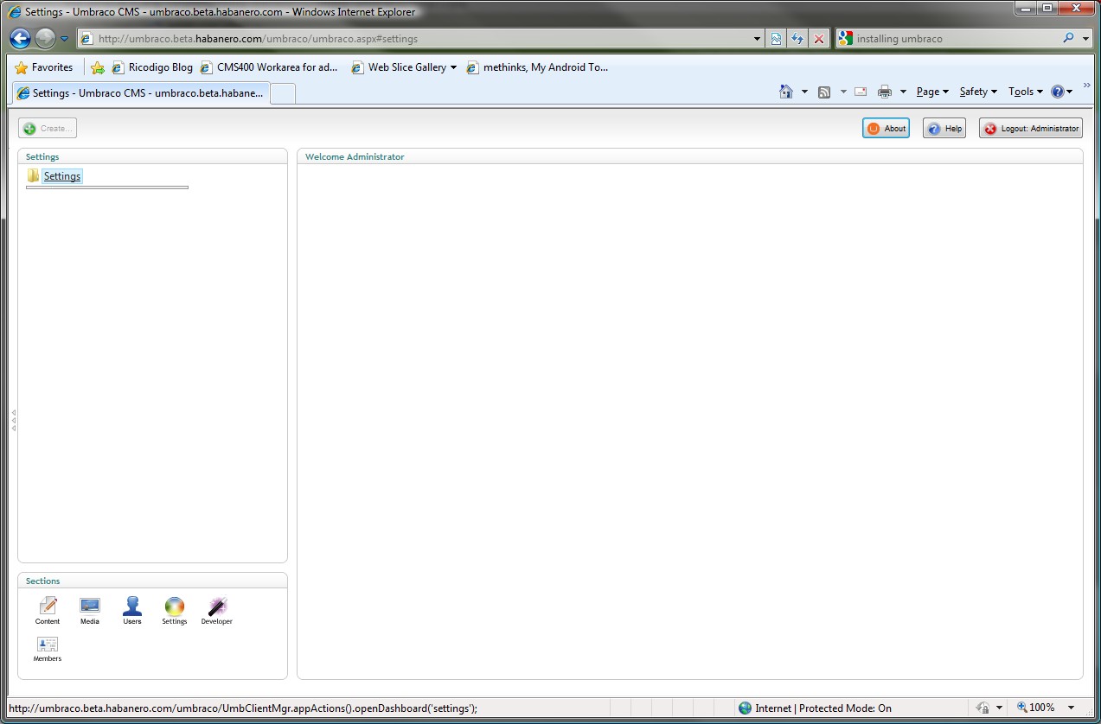
Task: Expand the Web Slice Gallery dropdown arrow
Action: (x=453, y=67)
